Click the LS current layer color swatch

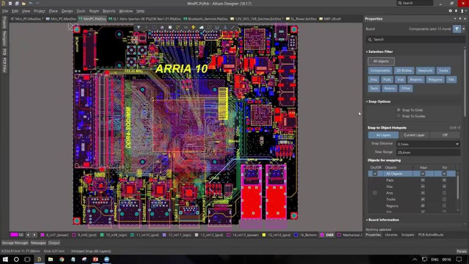(x=14, y=235)
